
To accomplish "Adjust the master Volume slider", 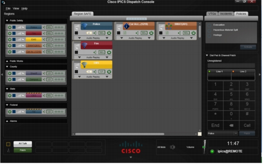I will click(204, 147).
